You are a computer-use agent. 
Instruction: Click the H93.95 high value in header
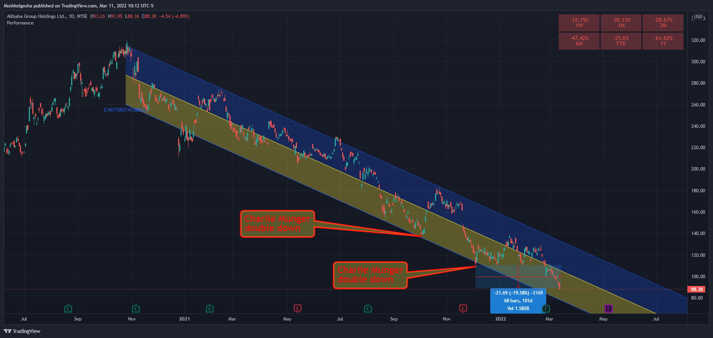[115, 16]
